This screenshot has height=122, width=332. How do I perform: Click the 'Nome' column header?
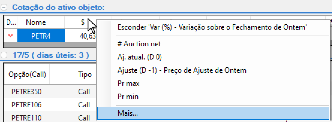(x=36, y=22)
